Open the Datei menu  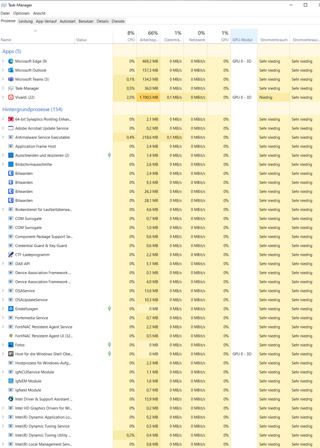5,13
